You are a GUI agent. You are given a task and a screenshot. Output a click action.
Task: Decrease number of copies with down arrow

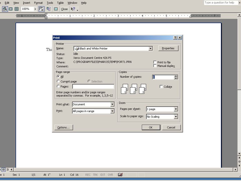176,78
